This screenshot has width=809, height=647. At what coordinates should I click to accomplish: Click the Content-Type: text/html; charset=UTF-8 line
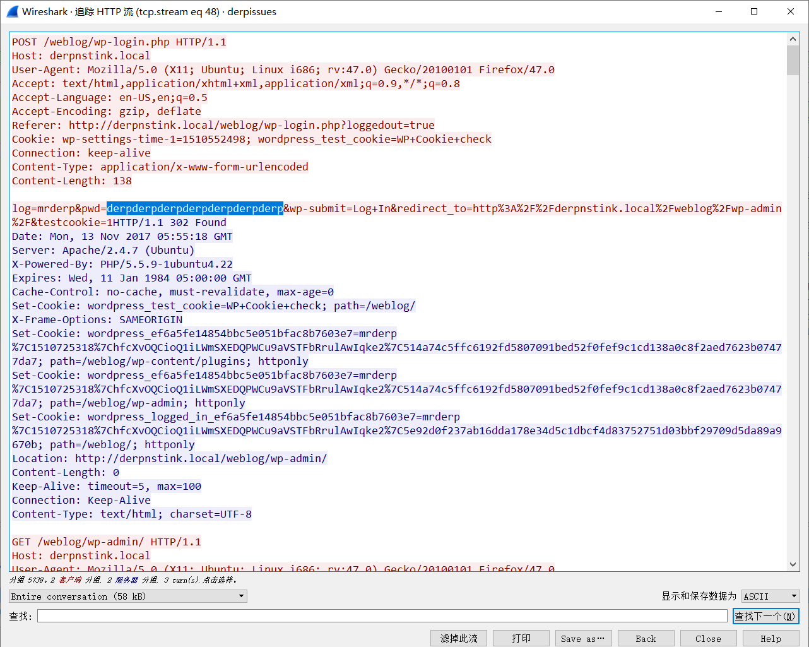click(132, 514)
